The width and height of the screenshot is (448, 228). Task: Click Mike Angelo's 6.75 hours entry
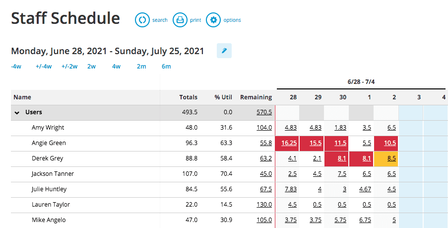pos(364,220)
